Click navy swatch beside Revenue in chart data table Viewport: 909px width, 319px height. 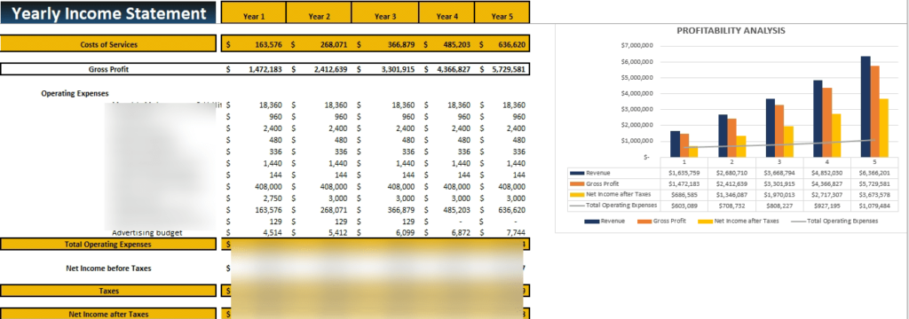577,173
